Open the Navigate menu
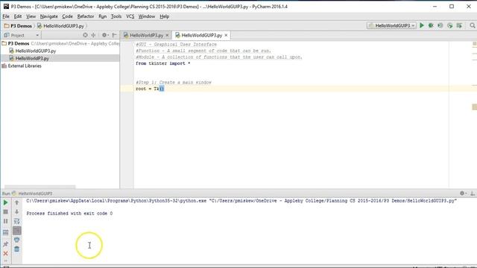Viewport: 477px width, 268px height. click(48, 16)
